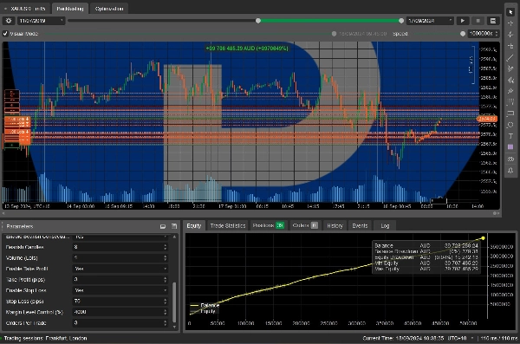Click UTC+10 timezone dropdown in status bar
Viewport: 520px width, 344px height.
tap(461, 338)
